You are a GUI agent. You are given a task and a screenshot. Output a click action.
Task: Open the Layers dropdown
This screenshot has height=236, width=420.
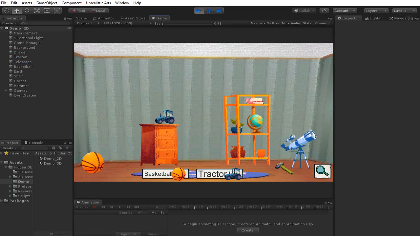tap(376, 11)
